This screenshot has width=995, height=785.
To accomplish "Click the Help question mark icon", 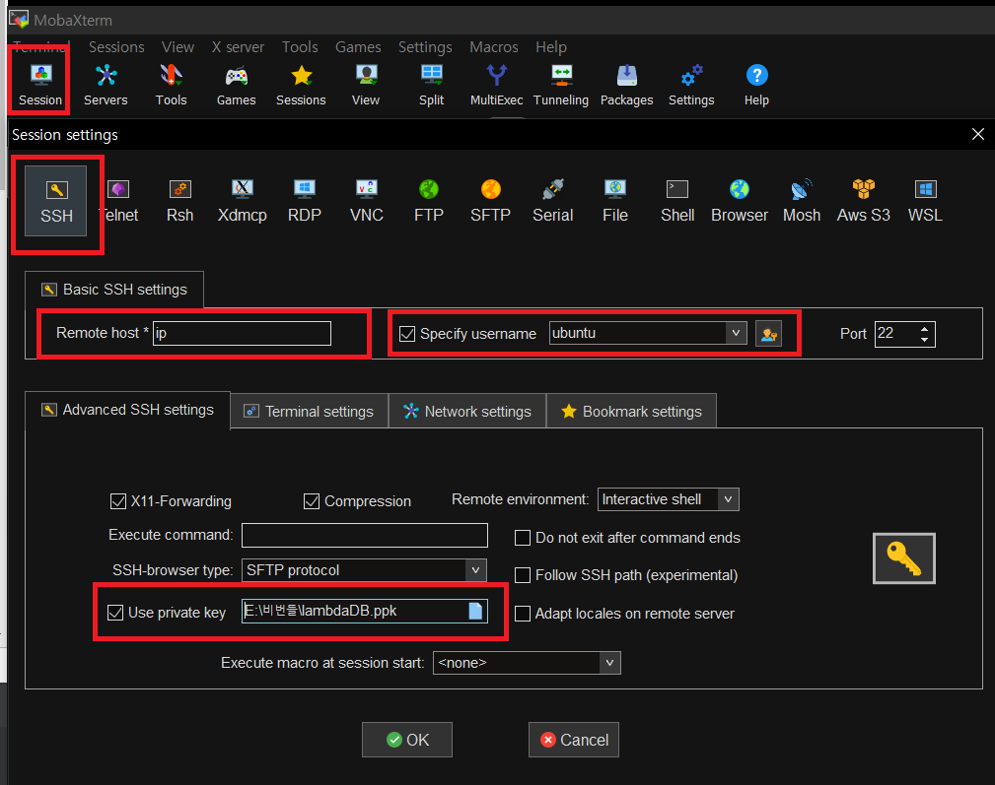I will [756, 85].
